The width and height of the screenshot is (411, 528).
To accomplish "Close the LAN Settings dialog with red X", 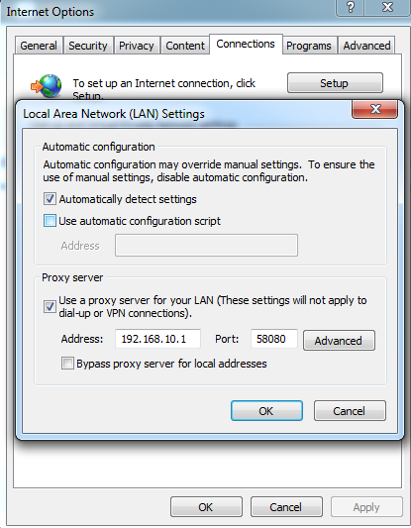I will [x=375, y=109].
